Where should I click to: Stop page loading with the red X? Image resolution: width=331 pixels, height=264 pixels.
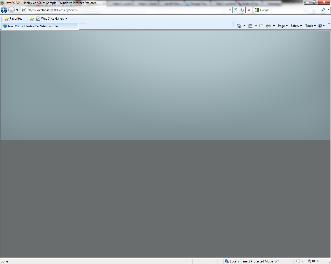click(249, 10)
